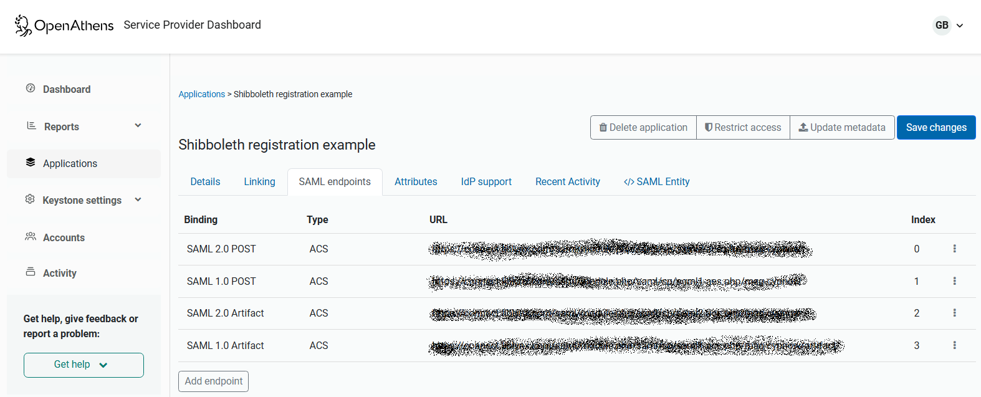This screenshot has height=397, width=981.
Task: Open kebab menu for SAML 2.0 POST row
Action: (954, 249)
